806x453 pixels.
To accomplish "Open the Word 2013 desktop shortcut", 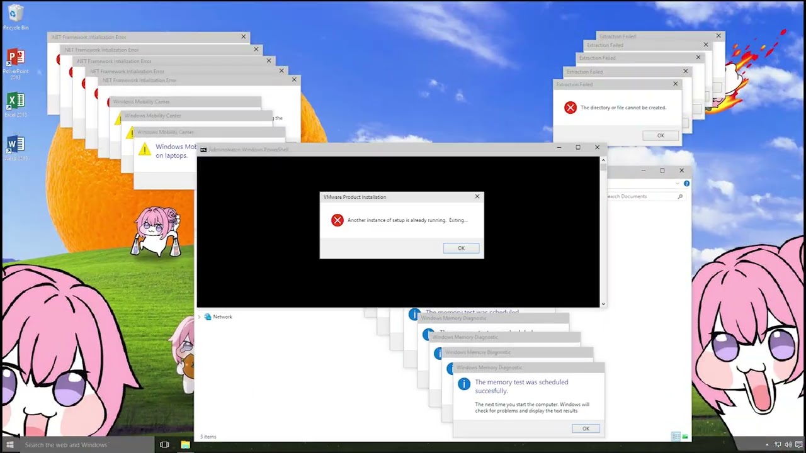I will coord(16,148).
